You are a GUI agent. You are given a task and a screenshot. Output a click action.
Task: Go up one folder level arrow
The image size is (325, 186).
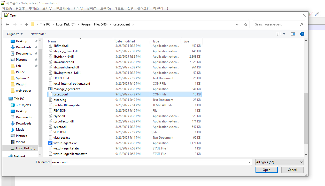point(26,24)
